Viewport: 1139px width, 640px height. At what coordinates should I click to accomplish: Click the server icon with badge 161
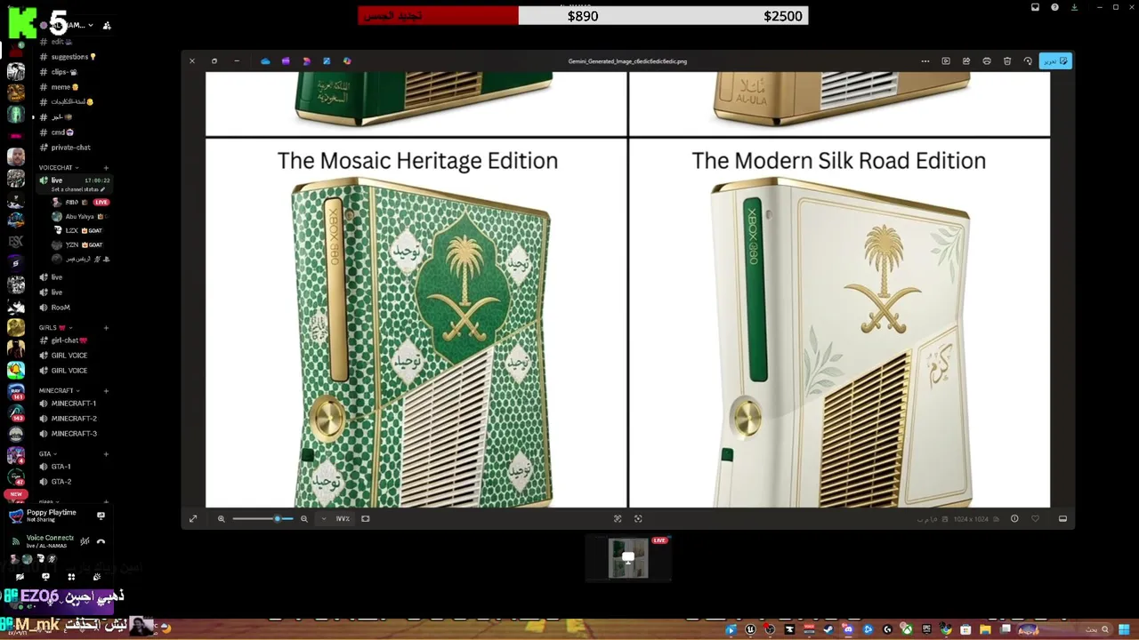click(16, 392)
